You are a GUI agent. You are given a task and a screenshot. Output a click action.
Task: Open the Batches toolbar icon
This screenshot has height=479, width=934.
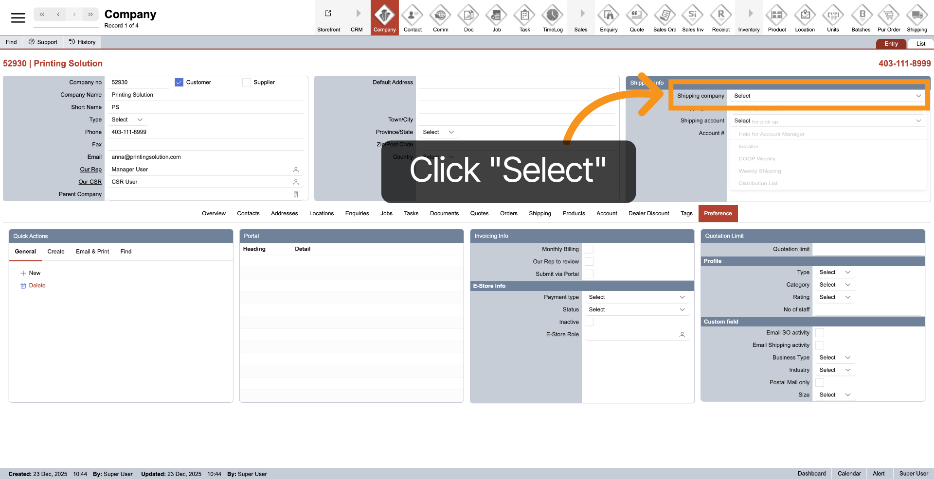(861, 16)
